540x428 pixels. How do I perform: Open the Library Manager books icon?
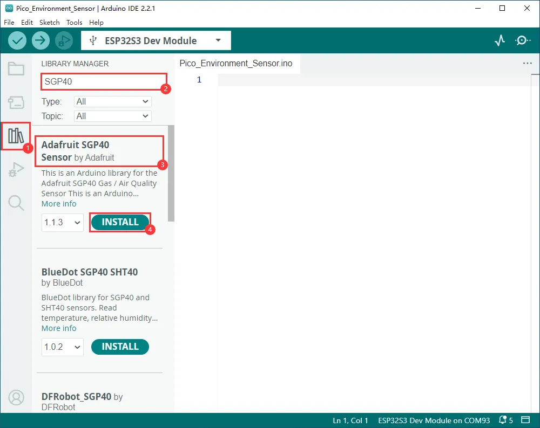[16, 136]
